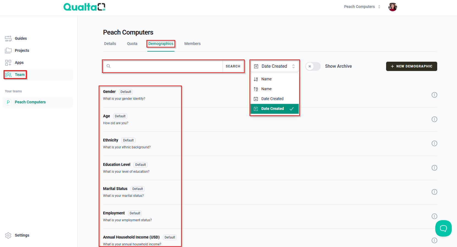This screenshot has width=457, height=247.
Task: Click 'What is your gender identity?' text
Action: (124, 99)
